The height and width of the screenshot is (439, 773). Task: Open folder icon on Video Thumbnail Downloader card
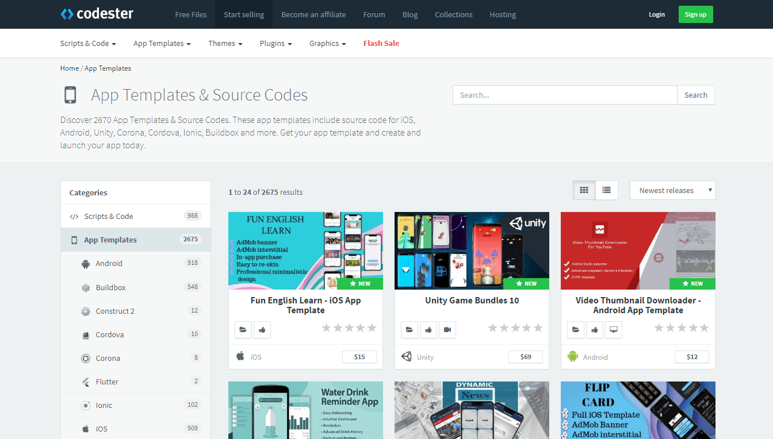[576, 330]
